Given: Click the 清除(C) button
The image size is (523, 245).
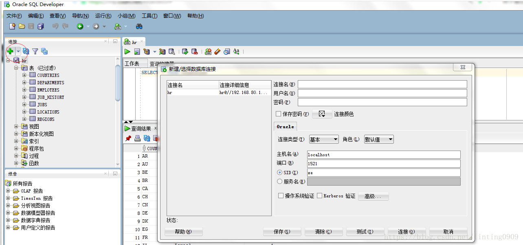Looking at the screenshot, I should [x=324, y=232].
